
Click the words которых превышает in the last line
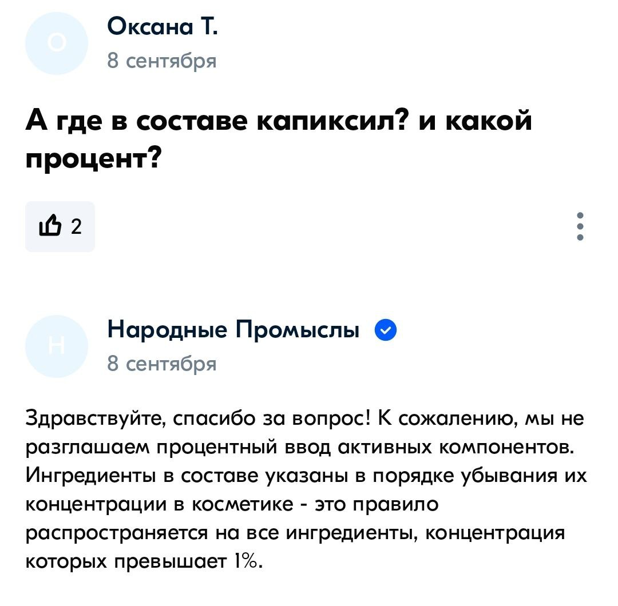point(126,561)
